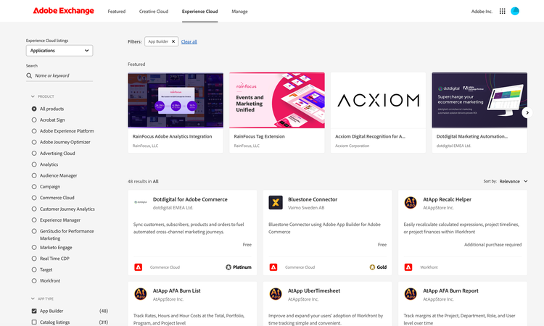This screenshot has width=544, height=326.
Task: Open the RainFocus Tag Extension thumbnail
Action: tap(277, 100)
